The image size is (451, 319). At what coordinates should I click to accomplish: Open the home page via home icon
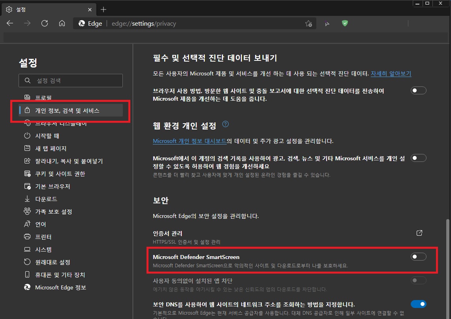click(62, 23)
